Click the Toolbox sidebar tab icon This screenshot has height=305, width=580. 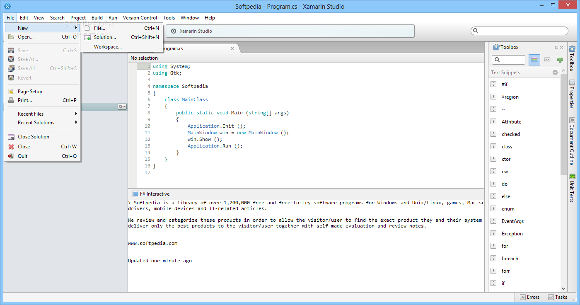pos(572,49)
